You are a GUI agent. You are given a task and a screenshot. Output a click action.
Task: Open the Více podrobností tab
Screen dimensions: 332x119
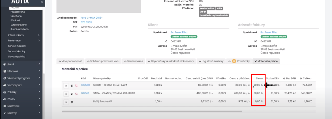[70, 61]
